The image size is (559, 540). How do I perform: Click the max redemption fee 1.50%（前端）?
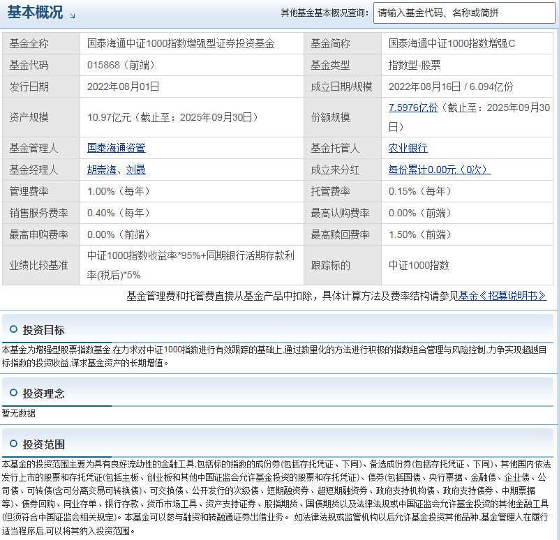click(420, 235)
